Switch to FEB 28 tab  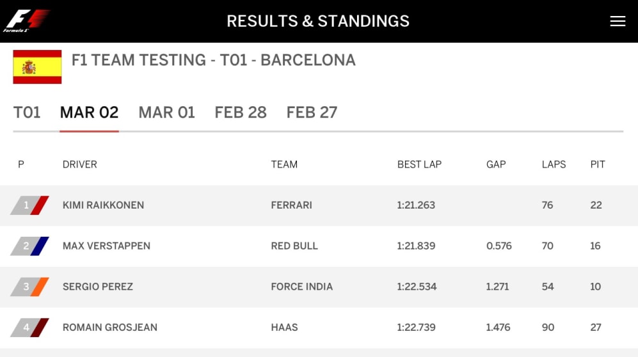[x=240, y=113]
